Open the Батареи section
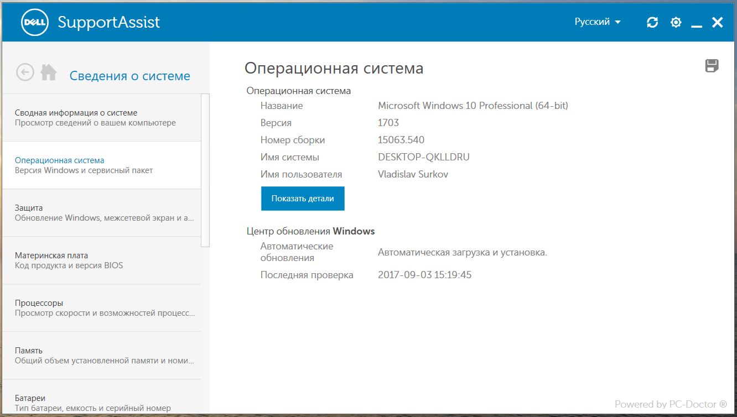 [x=101, y=397]
